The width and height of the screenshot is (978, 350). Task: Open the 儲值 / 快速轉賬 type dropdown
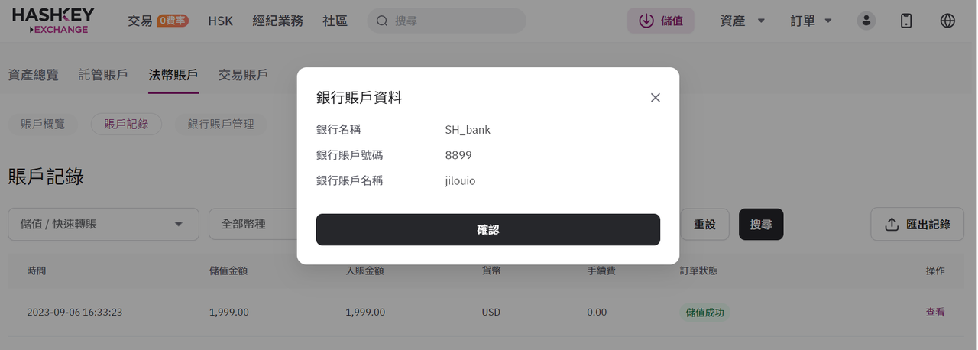(x=104, y=224)
